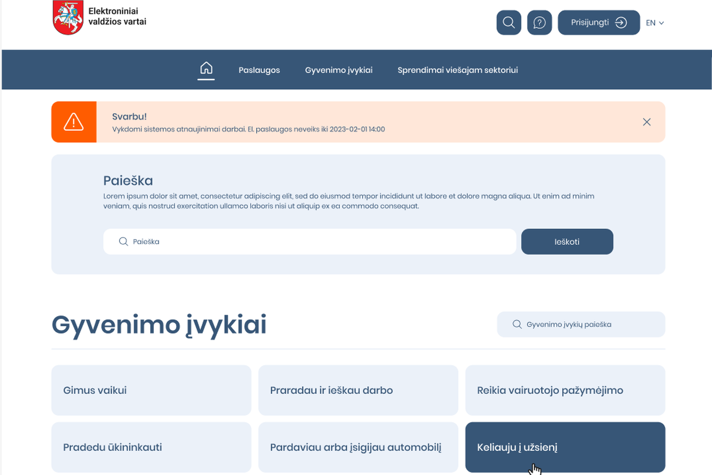This screenshot has width=712, height=475.
Task: Open Sprendimai viešajam sektoriui menu item
Action: [x=457, y=70]
